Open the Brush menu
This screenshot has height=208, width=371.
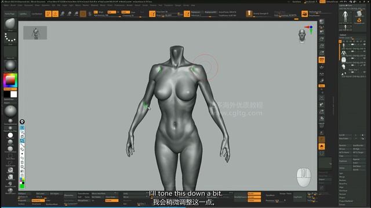(13, 5)
